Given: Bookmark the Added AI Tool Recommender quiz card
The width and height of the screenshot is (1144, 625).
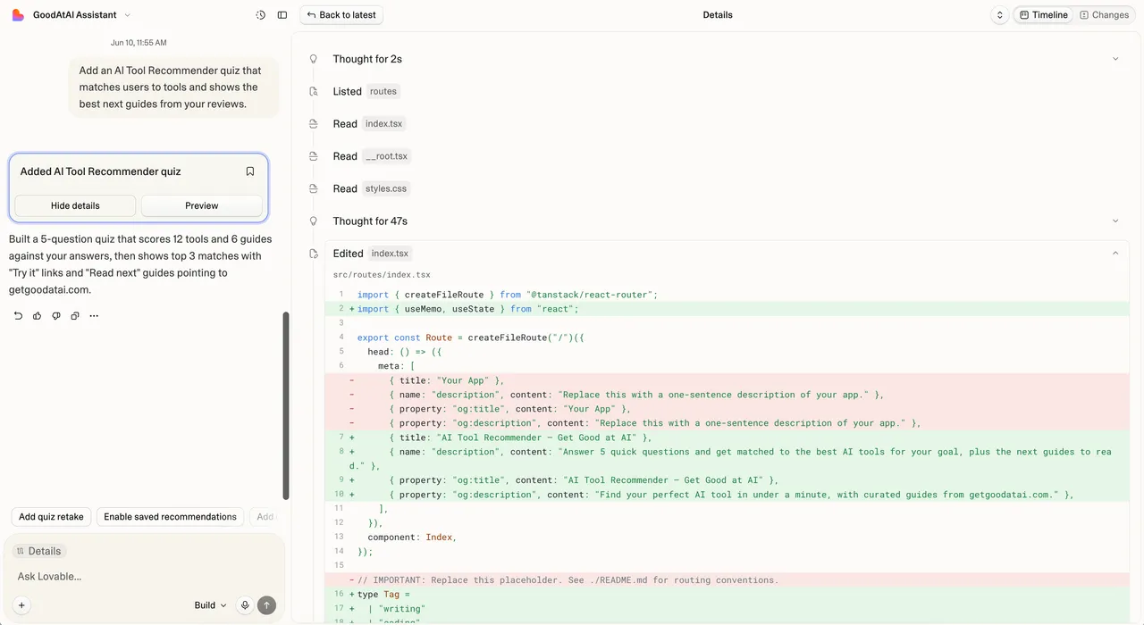Looking at the screenshot, I should (x=250, y=171).
